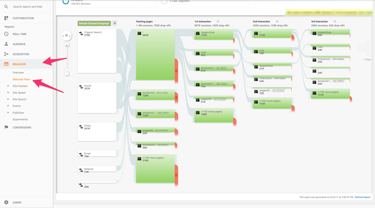Select the All Users segment circle
This screenshot has width=375, height=208.
click(x=65, y=1)
